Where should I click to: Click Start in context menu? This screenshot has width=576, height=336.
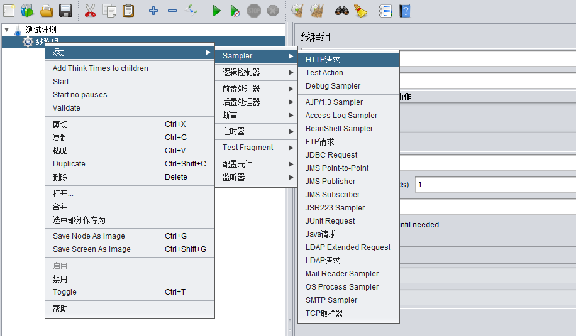130,82
